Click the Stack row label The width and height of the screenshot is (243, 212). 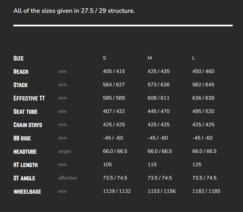pyautogui.click(x=21, y=85)
